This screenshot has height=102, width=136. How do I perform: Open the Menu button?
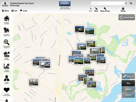coord(5,11)
